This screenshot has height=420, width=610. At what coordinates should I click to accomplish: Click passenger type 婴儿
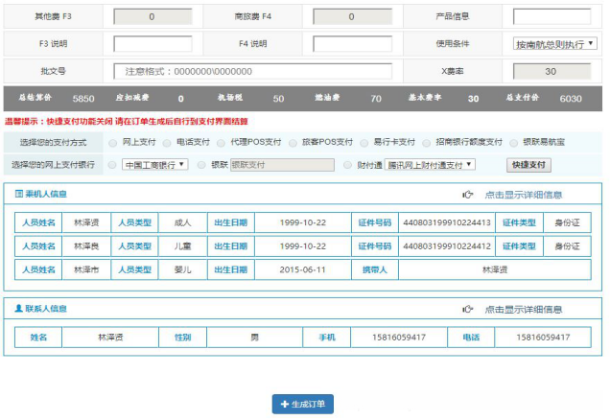click(182, 269)
